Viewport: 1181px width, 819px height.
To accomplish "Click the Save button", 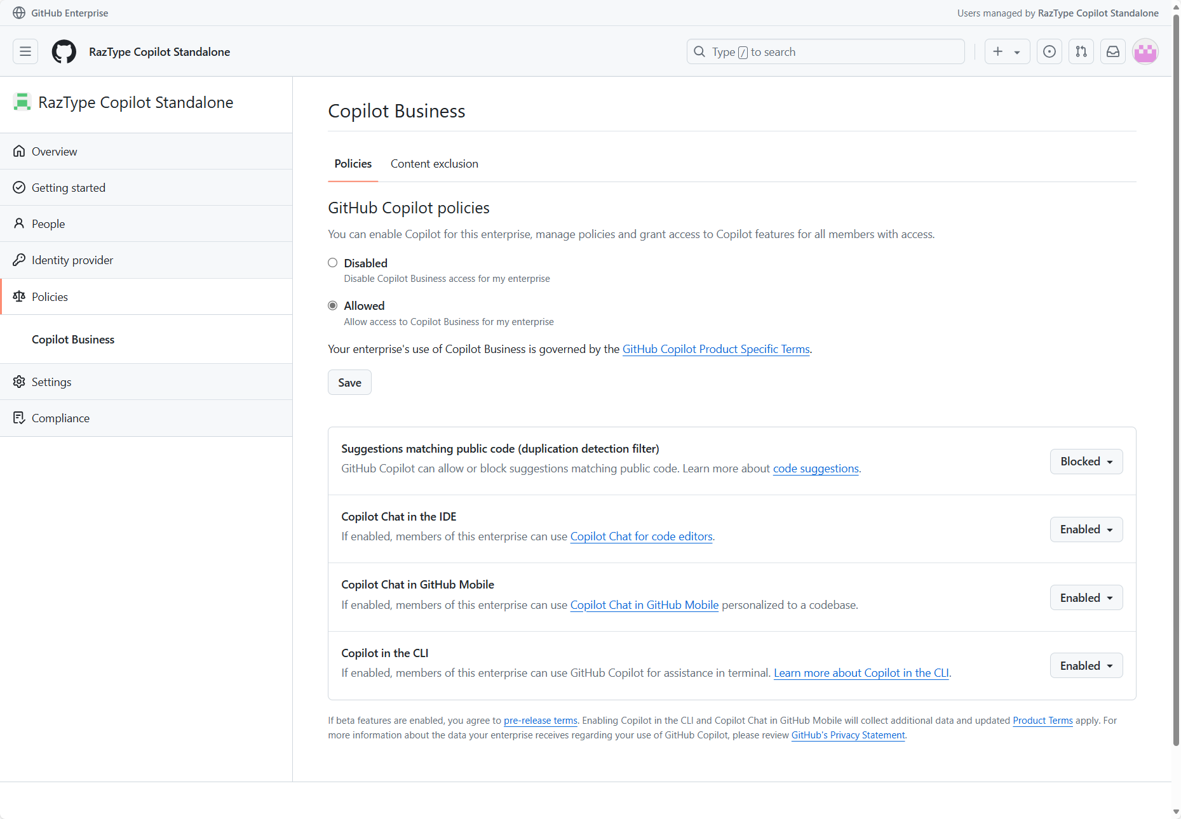I will coord(349,382).
